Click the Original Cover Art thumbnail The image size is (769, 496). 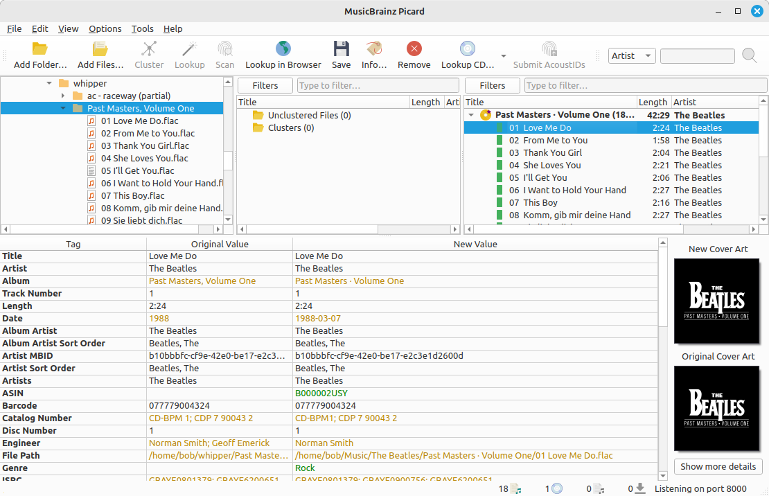coord(717,408)
